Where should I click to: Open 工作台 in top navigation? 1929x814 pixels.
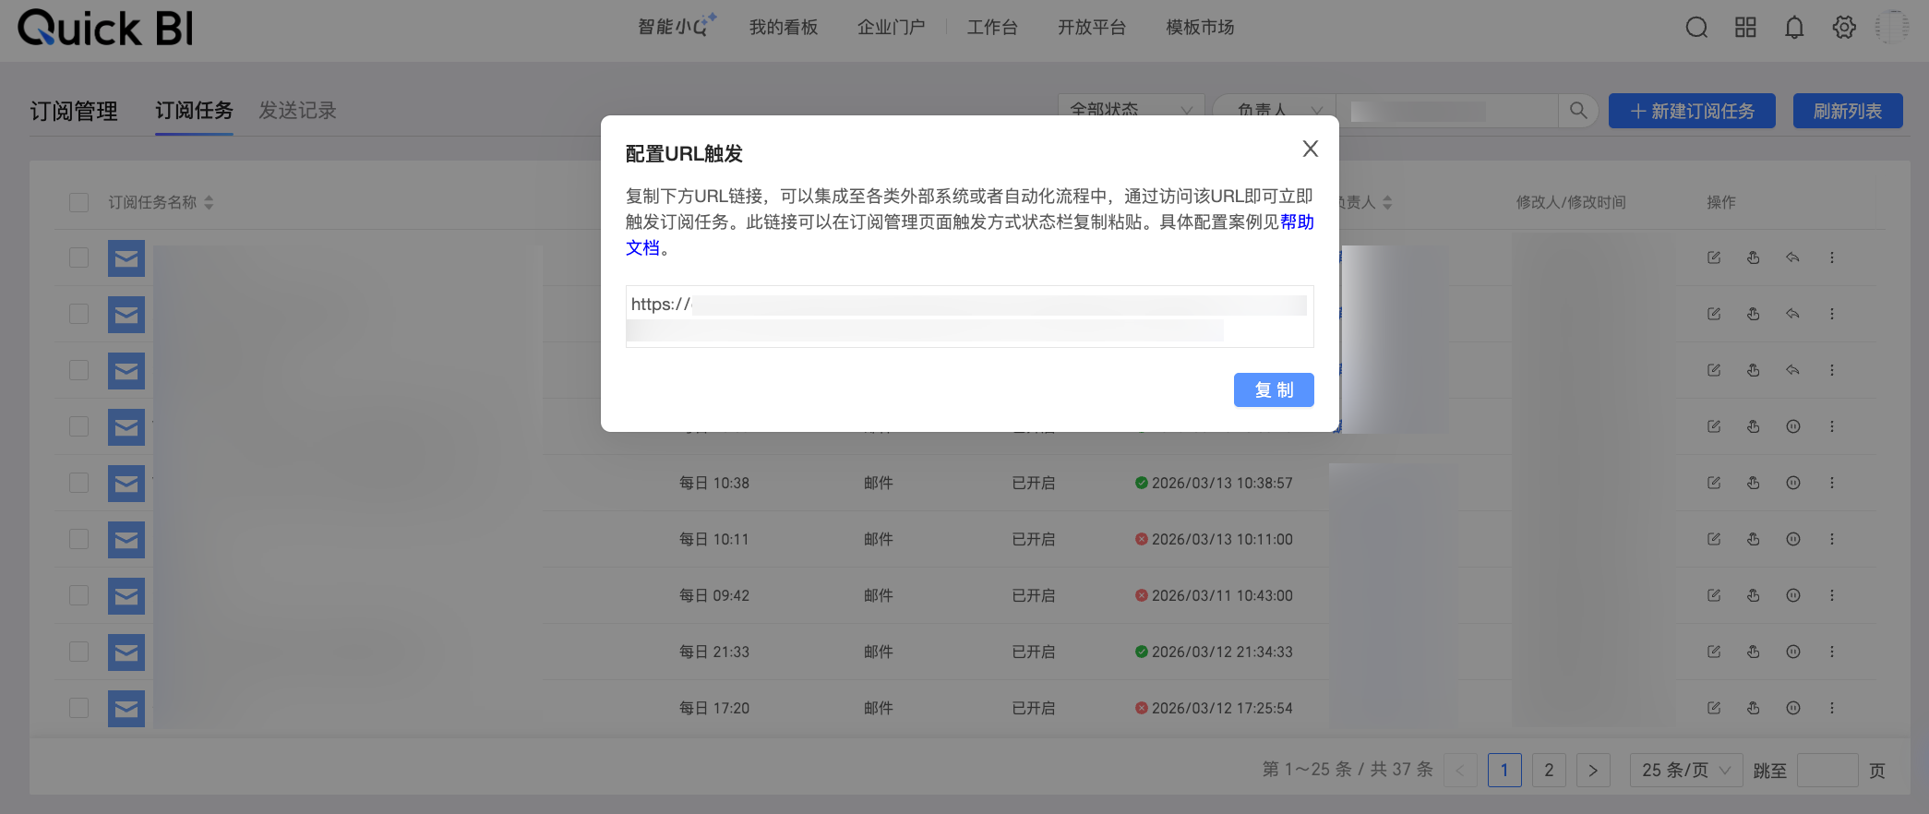click(x=992, y=27)
